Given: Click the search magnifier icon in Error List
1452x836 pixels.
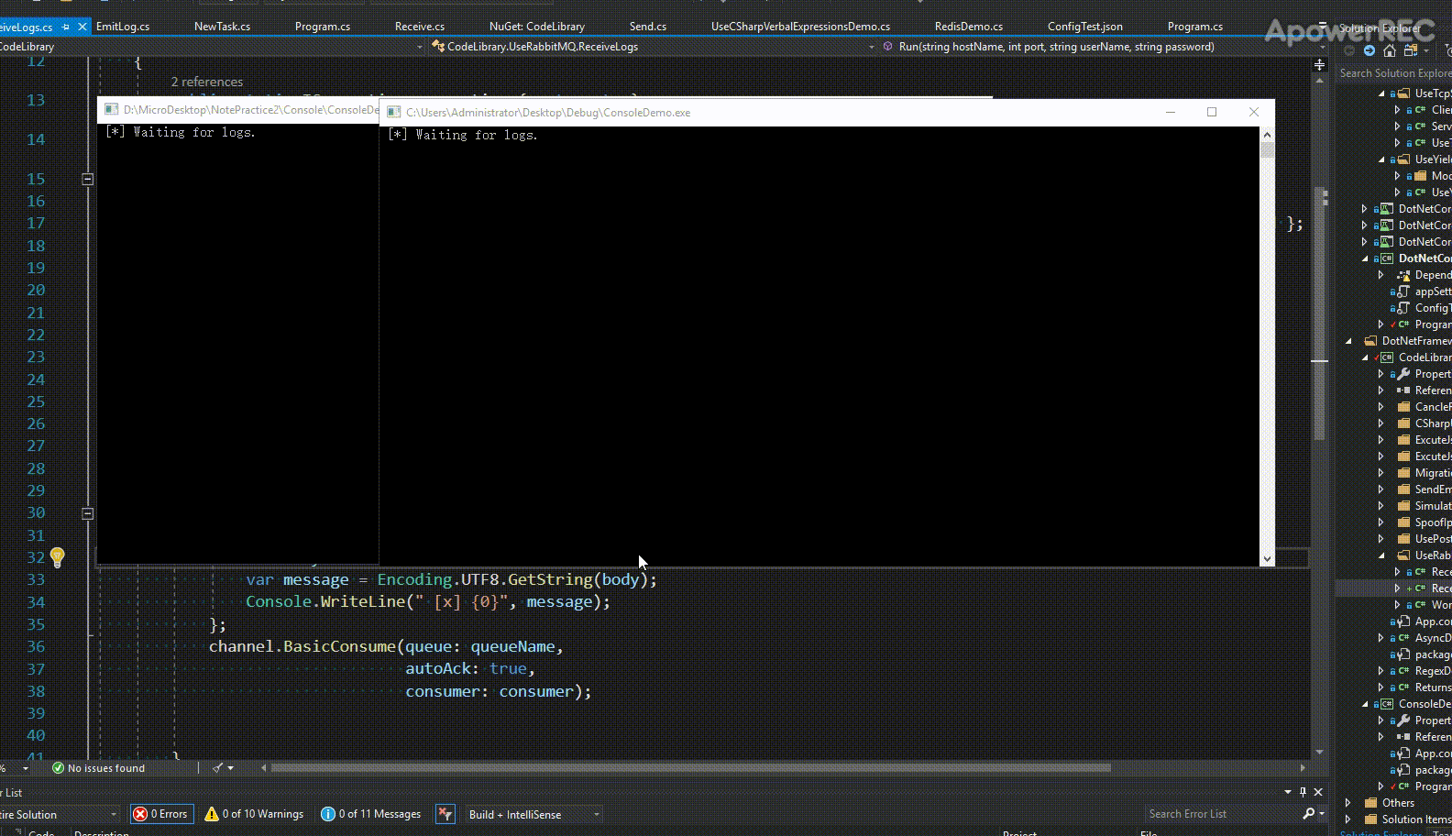Looking at the screenshot, I should click(1308, 814).
